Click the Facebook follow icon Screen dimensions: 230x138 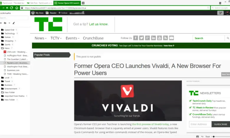136,38
